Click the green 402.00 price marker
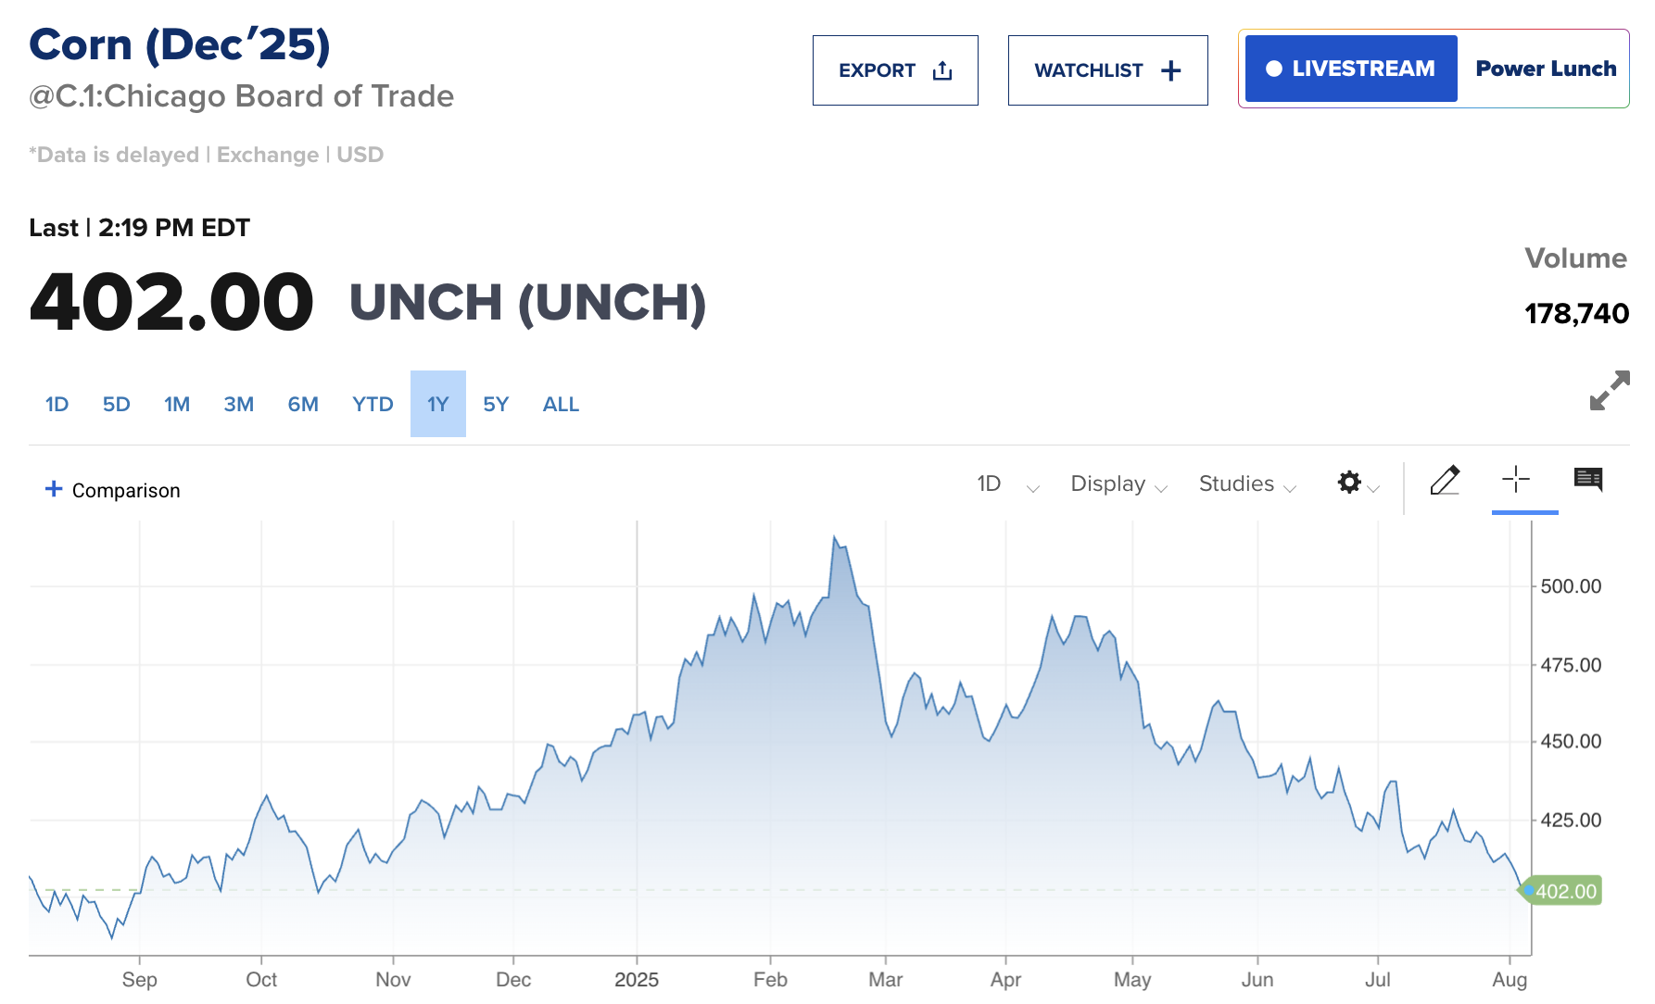Image resolution: width=1655 pixels, height=1004 pixels. [x=1565, y=891]
